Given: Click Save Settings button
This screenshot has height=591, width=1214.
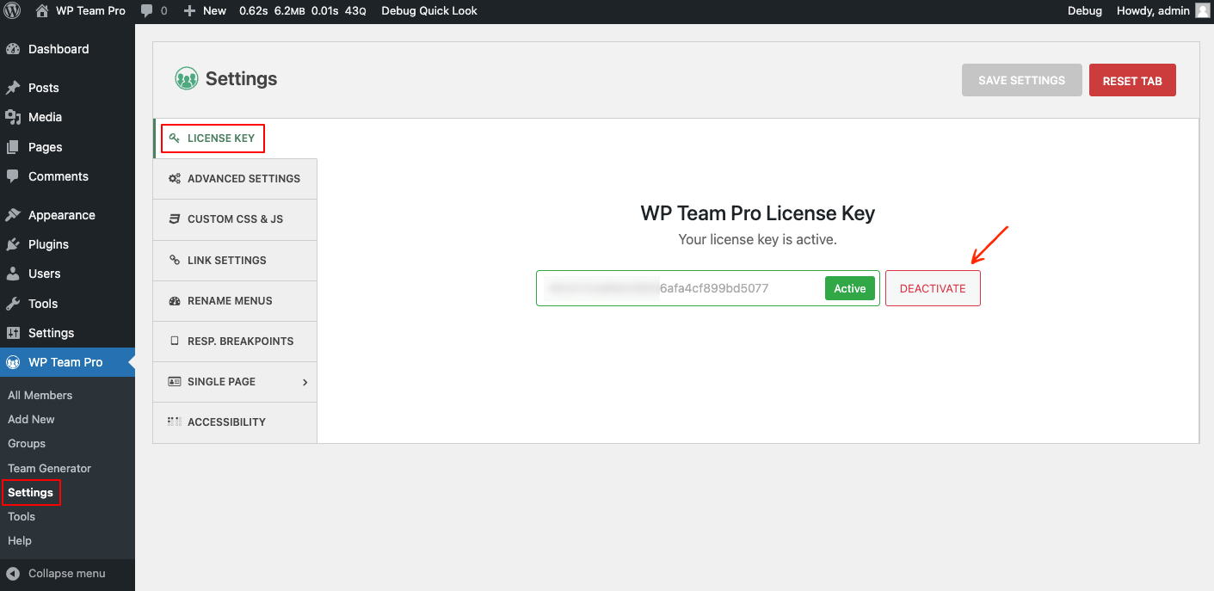Looking at the screenshot, I should click(x=1022, y=80).
